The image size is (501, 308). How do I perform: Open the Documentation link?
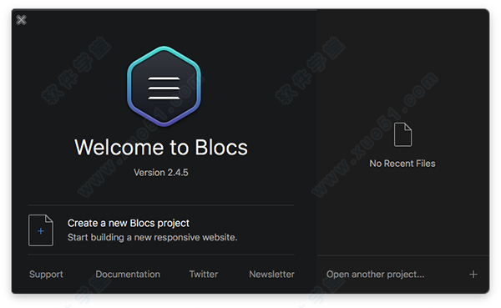128,274
